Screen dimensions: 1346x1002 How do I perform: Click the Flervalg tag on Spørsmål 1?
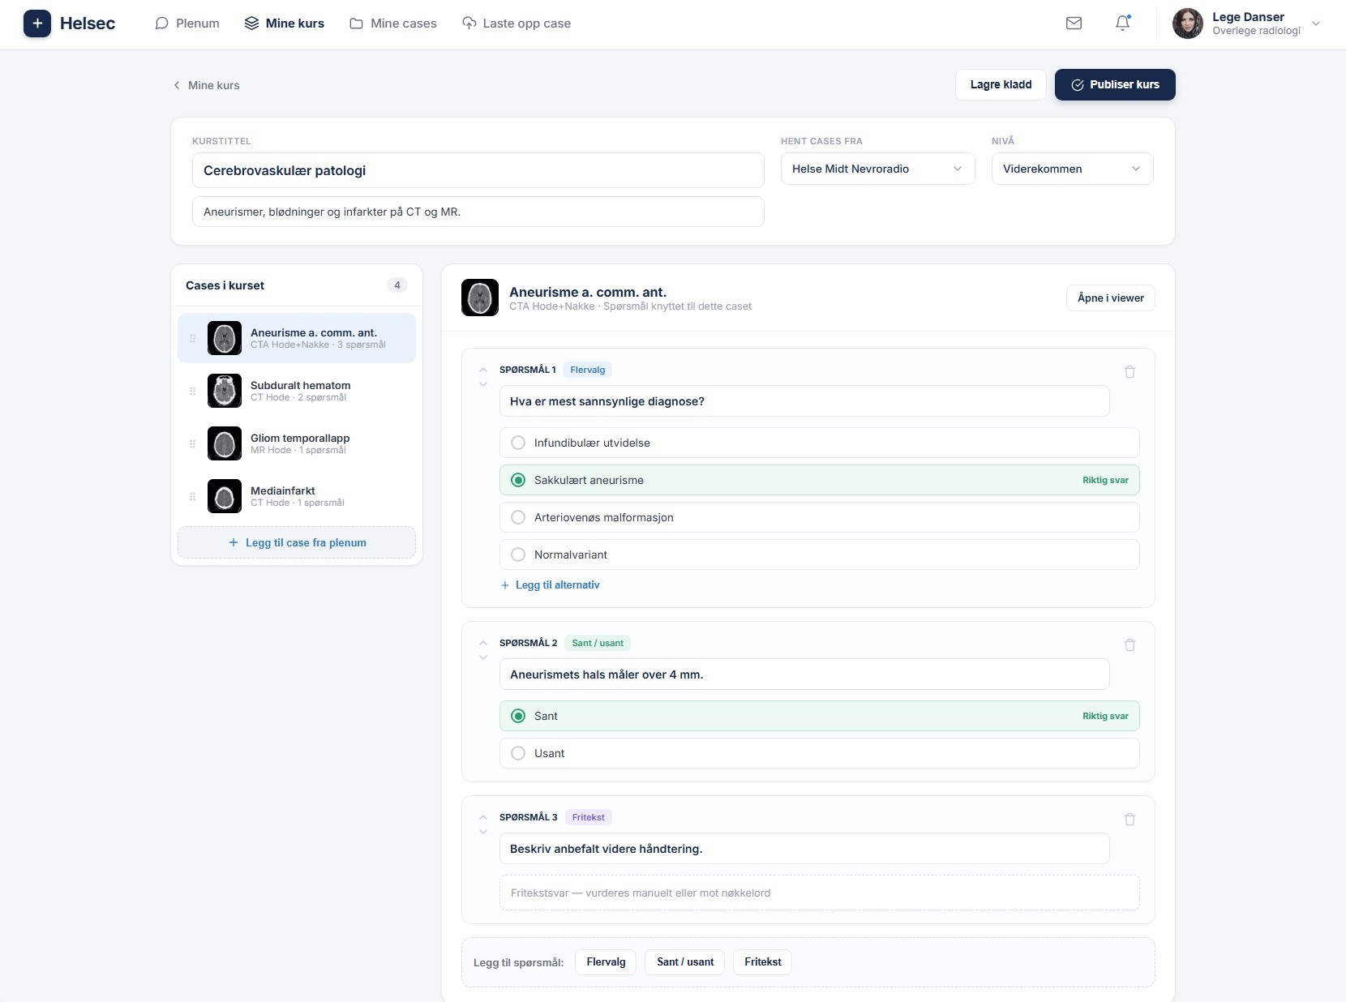click(588, 370)
